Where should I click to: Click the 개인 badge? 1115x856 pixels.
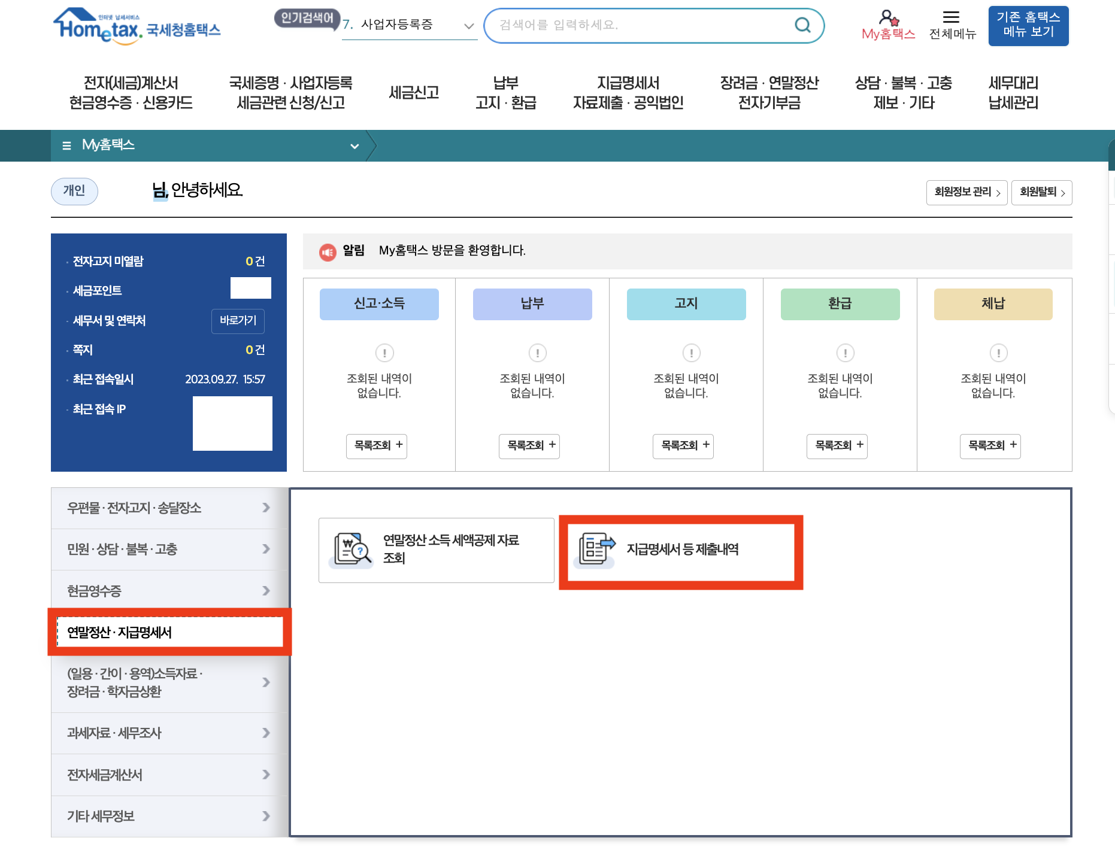pyautogui.click(x=74, y=191)
